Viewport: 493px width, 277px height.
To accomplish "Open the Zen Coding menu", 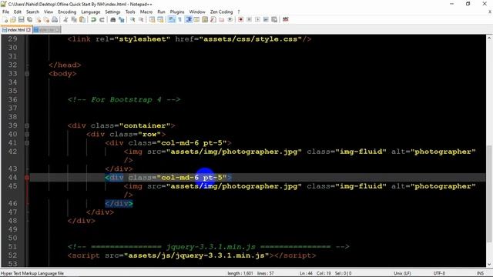I will (x=221, y=12).
